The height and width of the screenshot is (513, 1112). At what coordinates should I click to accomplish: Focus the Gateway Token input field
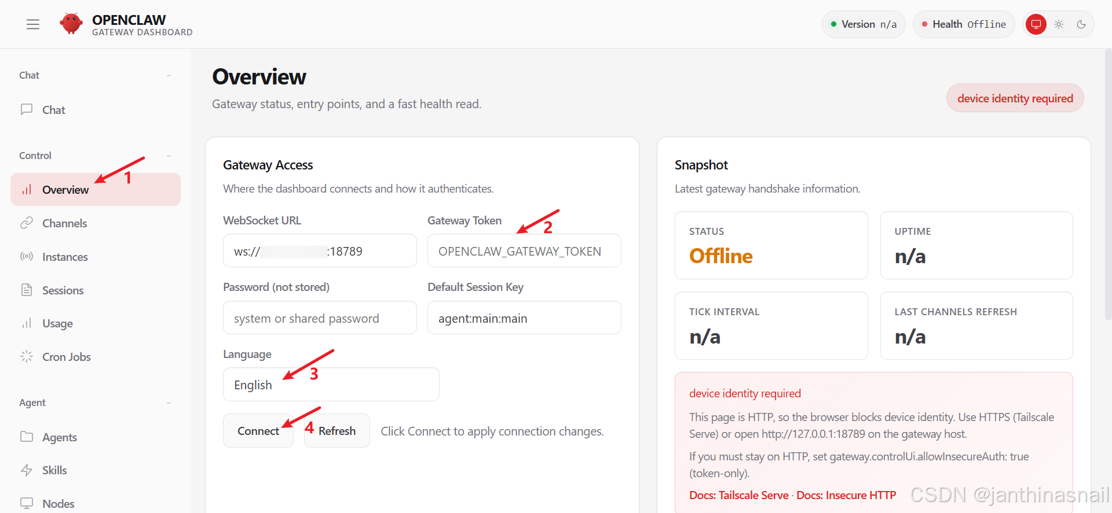pos(524,251)
